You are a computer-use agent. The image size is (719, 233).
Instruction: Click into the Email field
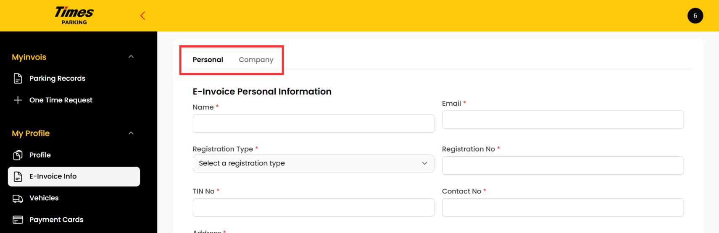pyautogui.click(x=563, y=120)
